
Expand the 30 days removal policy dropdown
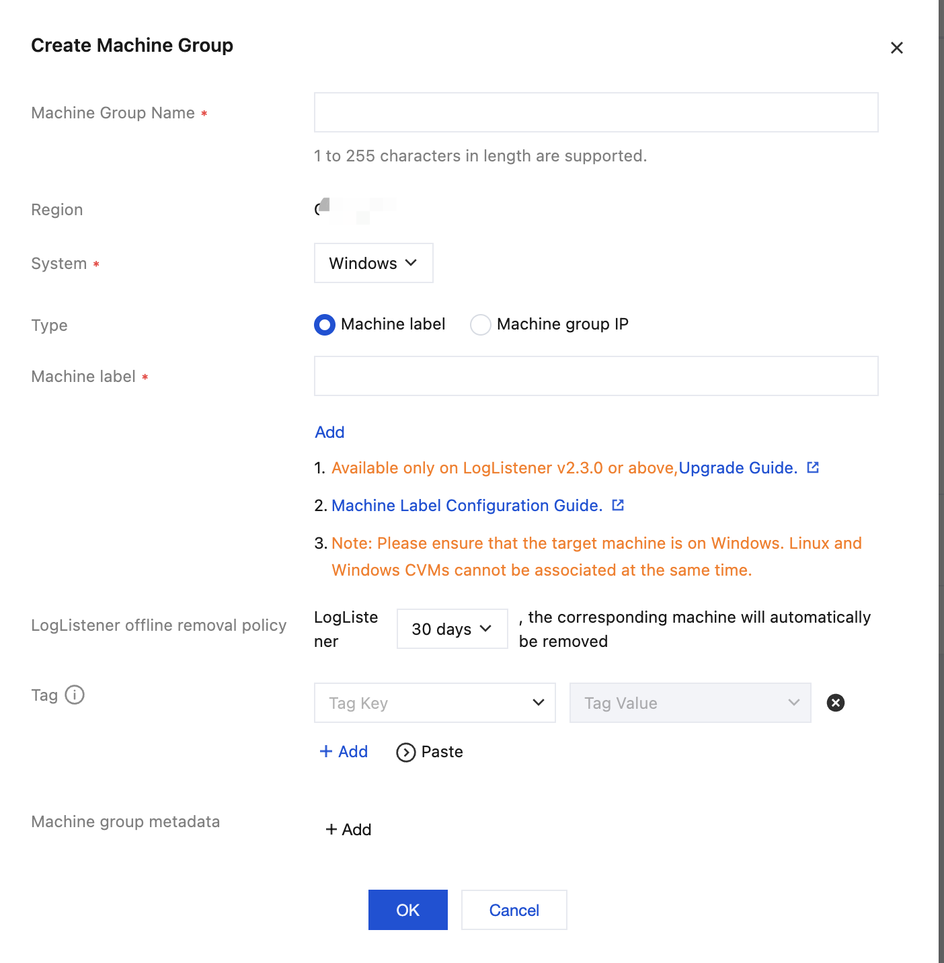coord(452,629)
